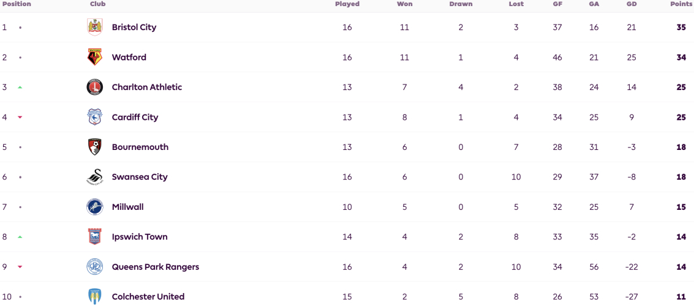Click the Queens Park Rangers crest
Viewport: 694px width, 306px height.
(95, 267)
